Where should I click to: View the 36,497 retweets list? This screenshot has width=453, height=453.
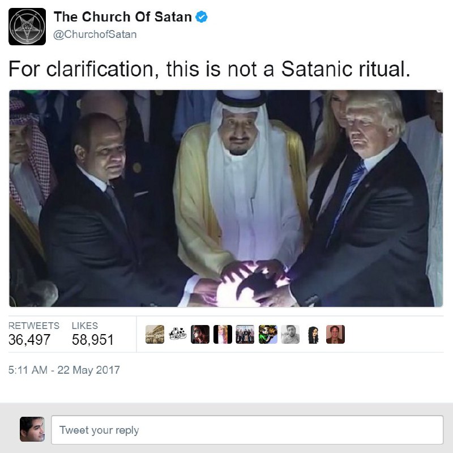(x=34, y=334)
